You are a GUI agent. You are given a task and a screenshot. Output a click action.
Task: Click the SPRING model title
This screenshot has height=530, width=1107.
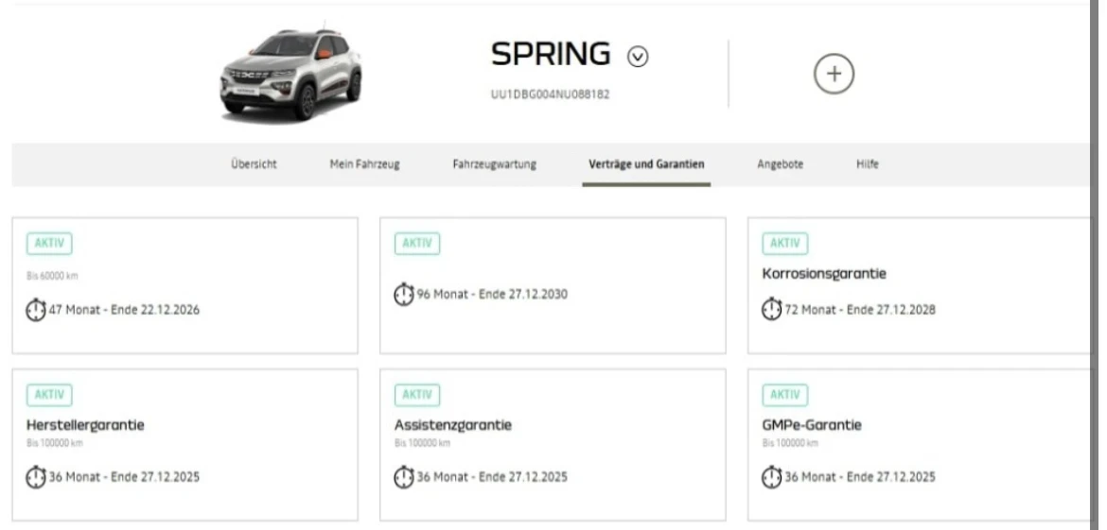(x=551, y=54)
